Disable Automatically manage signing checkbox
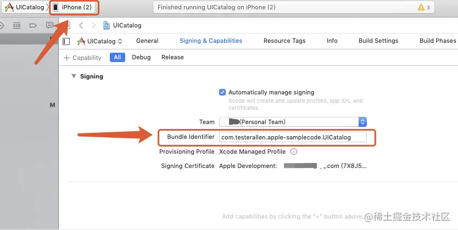458x230 pixels. point(222,92)
